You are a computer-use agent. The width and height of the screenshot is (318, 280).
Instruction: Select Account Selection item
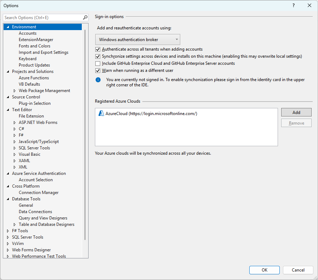tap(36, 180)
